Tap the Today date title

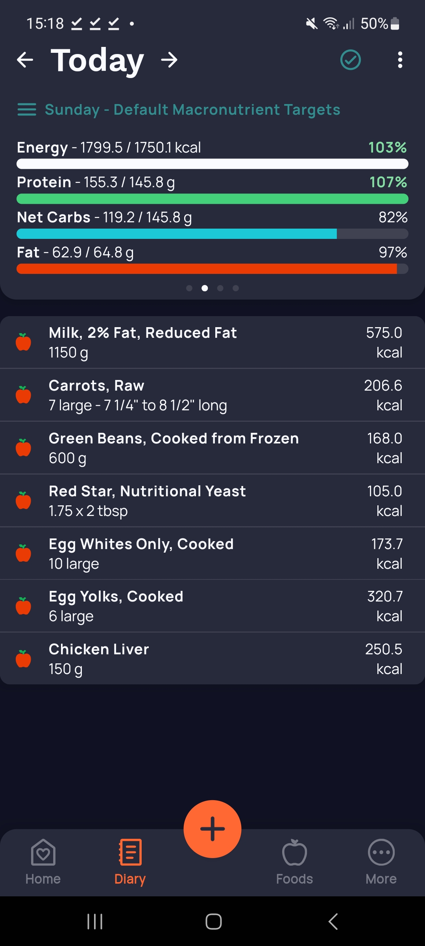coord(97,61)
